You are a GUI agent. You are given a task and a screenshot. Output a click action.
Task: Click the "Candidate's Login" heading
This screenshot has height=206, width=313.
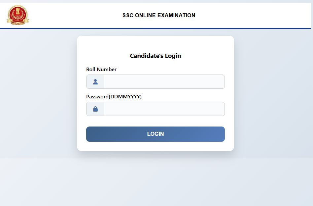tap(156, 56)
